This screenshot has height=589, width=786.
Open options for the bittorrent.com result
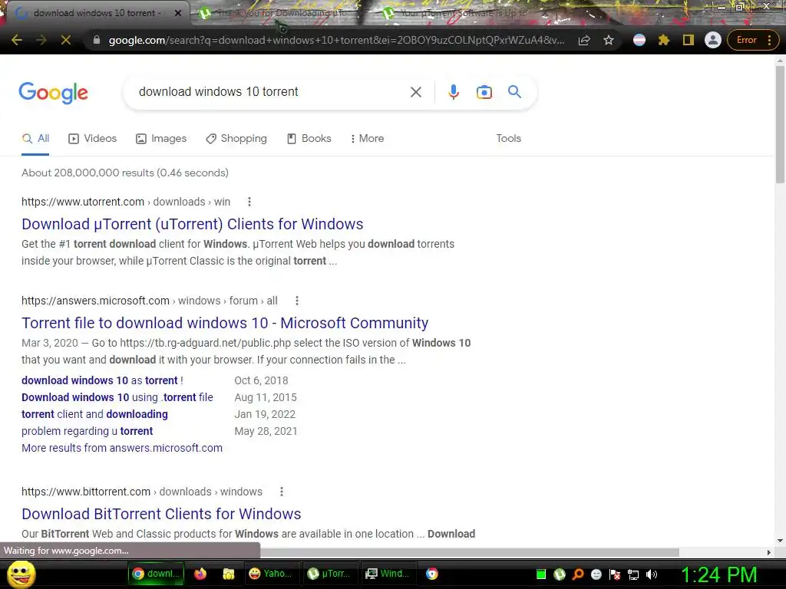pyautogui.click(x=281, y=492)
